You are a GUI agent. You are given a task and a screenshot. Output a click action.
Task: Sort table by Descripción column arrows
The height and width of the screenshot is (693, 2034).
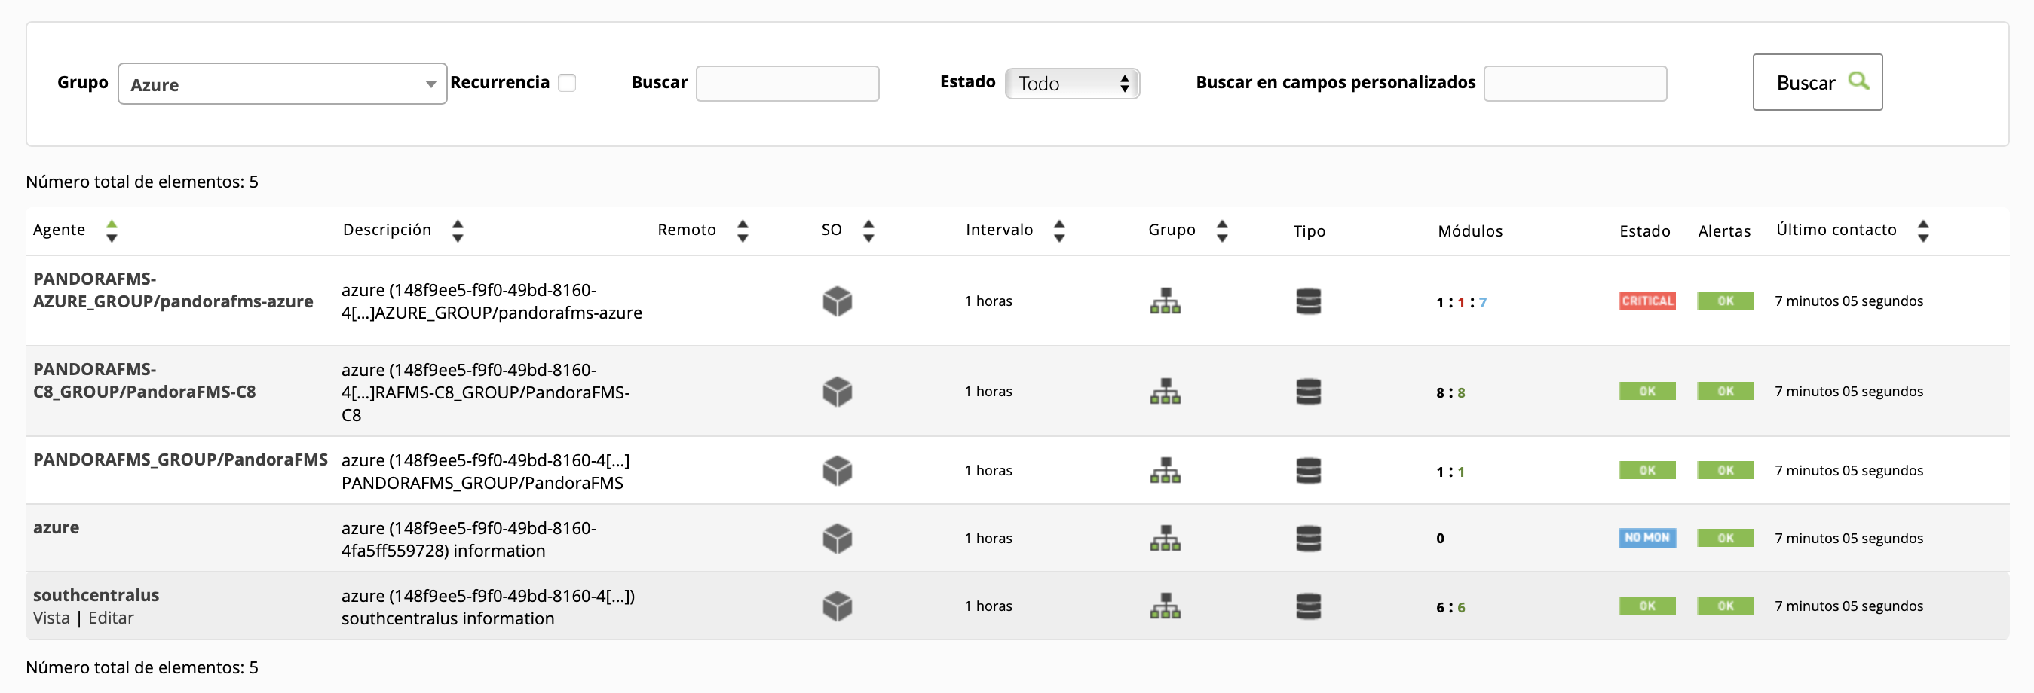pyautogui.click(x=457, y=230)
